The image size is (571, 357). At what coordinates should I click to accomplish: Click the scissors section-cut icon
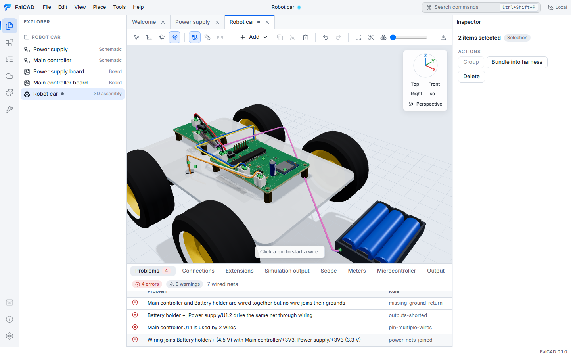371,37
